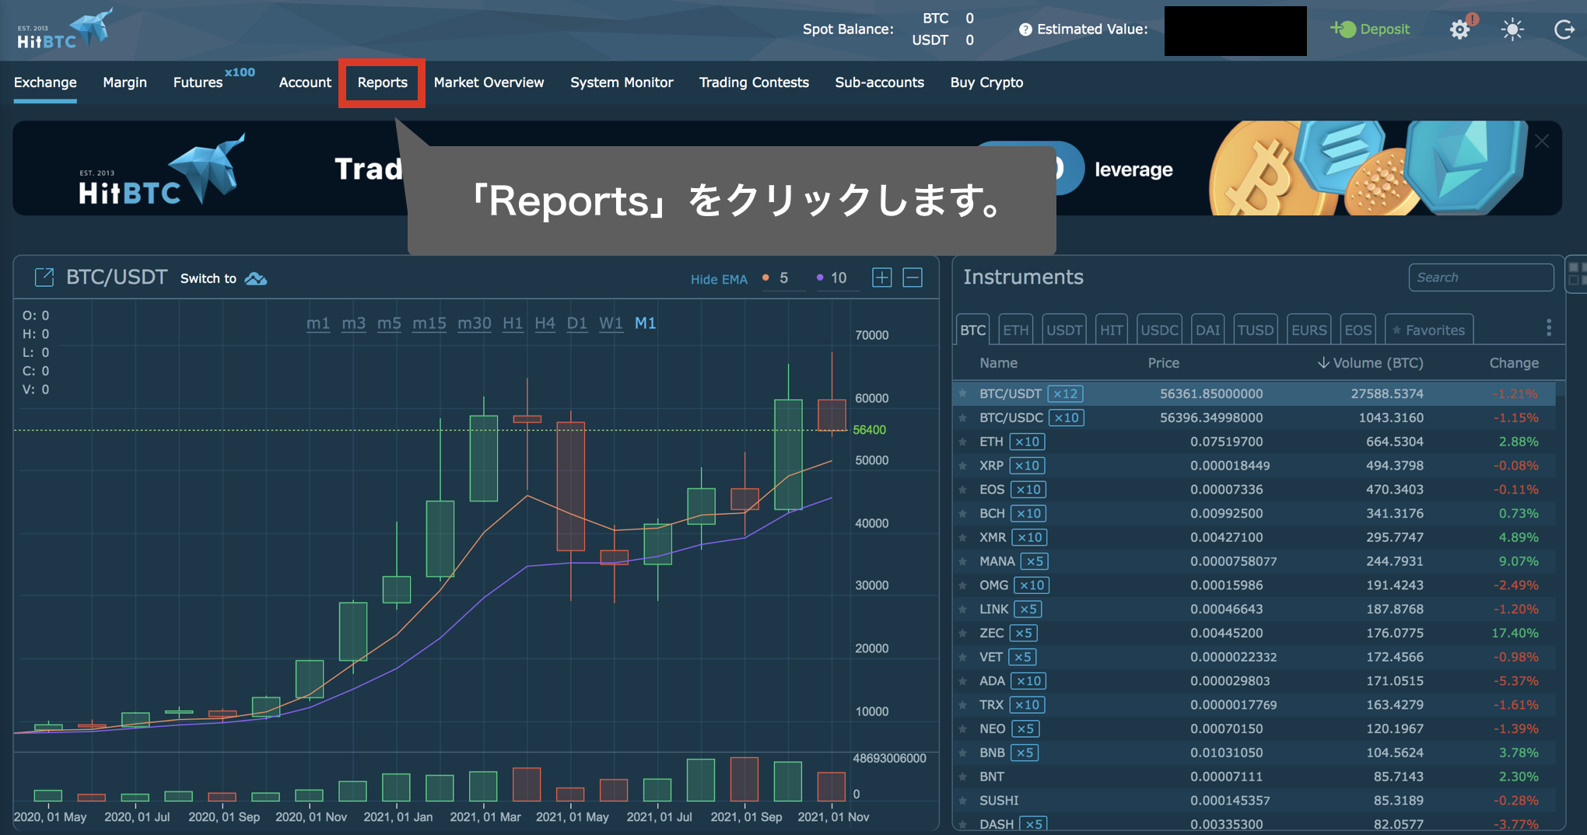The width and height of the screenshot is (1587, 835).
Task: Toggle the light theme sun icon
Action: pos(1512,30)
